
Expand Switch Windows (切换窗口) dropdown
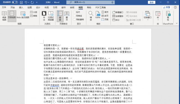[x=148, y=20]
